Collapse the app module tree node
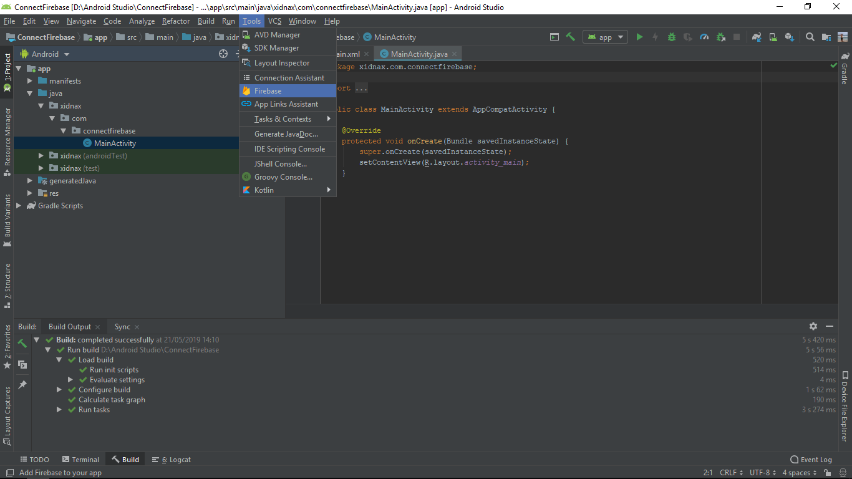 pos(18,69)
